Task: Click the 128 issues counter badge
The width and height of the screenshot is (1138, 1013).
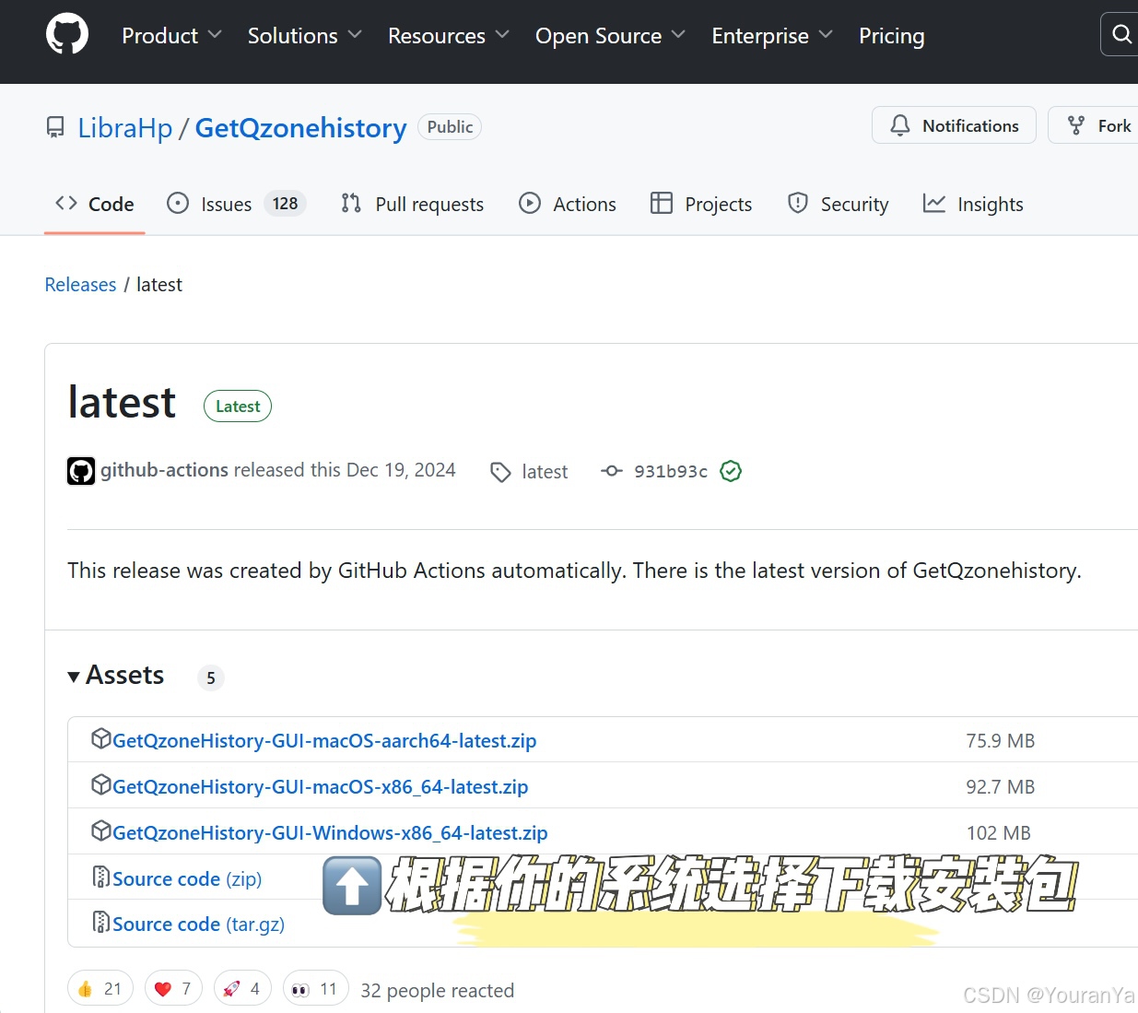Action: tap(285, 204)
